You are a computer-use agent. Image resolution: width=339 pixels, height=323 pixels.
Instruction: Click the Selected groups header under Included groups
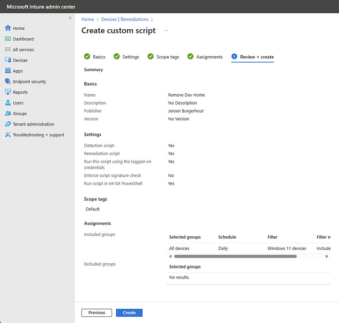pyautogui.click(x=185, y=237)
